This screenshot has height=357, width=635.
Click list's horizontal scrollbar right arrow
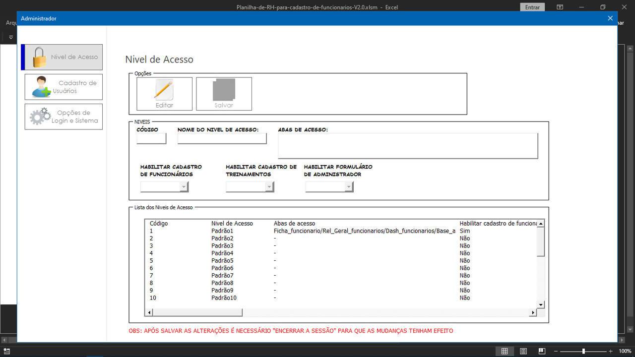coord(533,312)
